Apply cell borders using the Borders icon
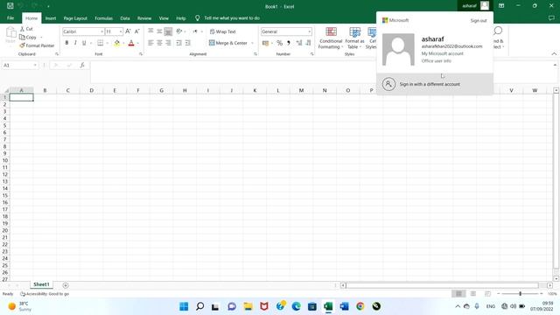 point(101,43)
